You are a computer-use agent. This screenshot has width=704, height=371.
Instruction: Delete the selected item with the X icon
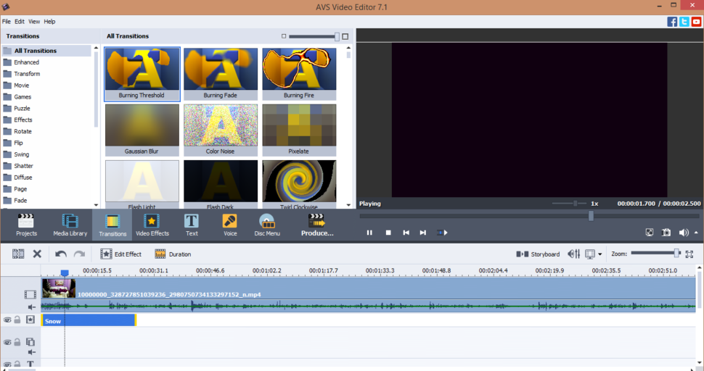coord(37,254)
